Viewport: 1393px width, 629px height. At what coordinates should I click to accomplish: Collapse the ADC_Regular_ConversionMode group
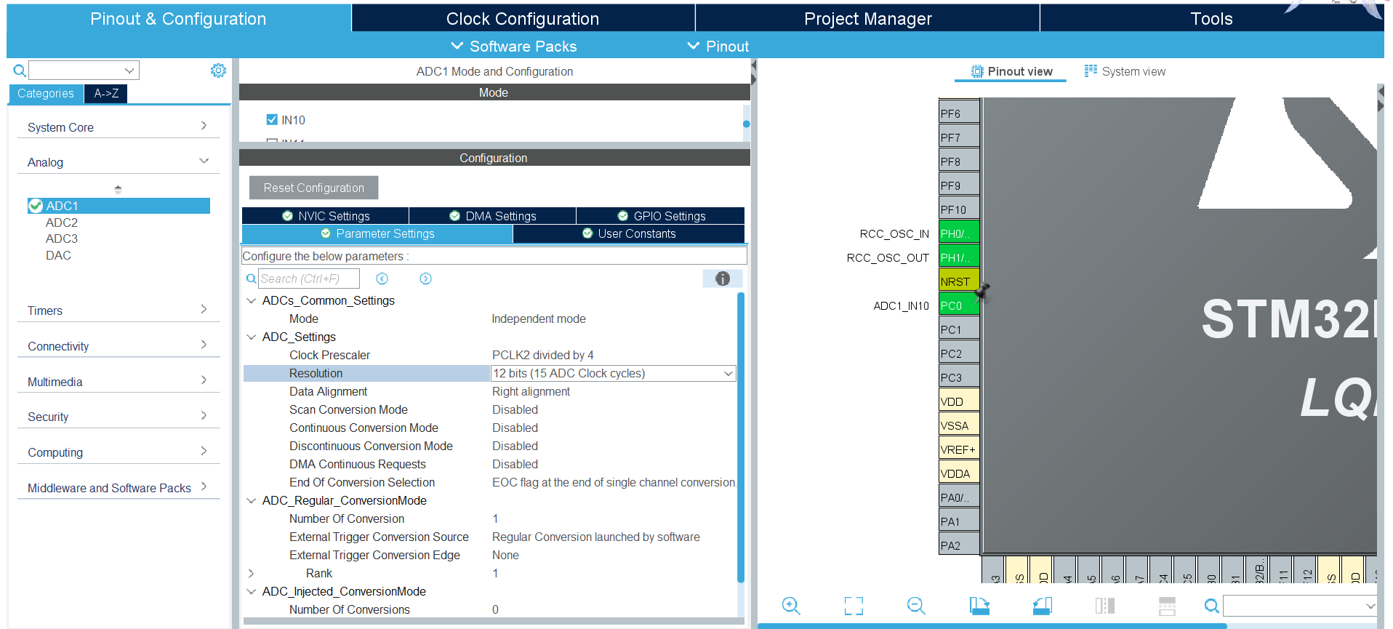(x=252, y=500)
